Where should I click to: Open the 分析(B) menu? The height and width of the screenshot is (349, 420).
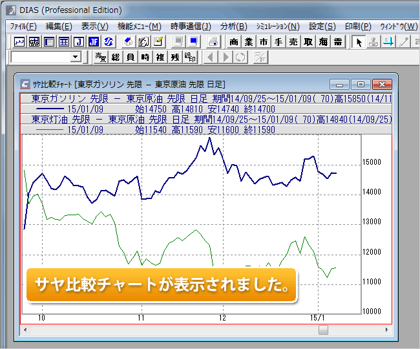click(233, 26)
